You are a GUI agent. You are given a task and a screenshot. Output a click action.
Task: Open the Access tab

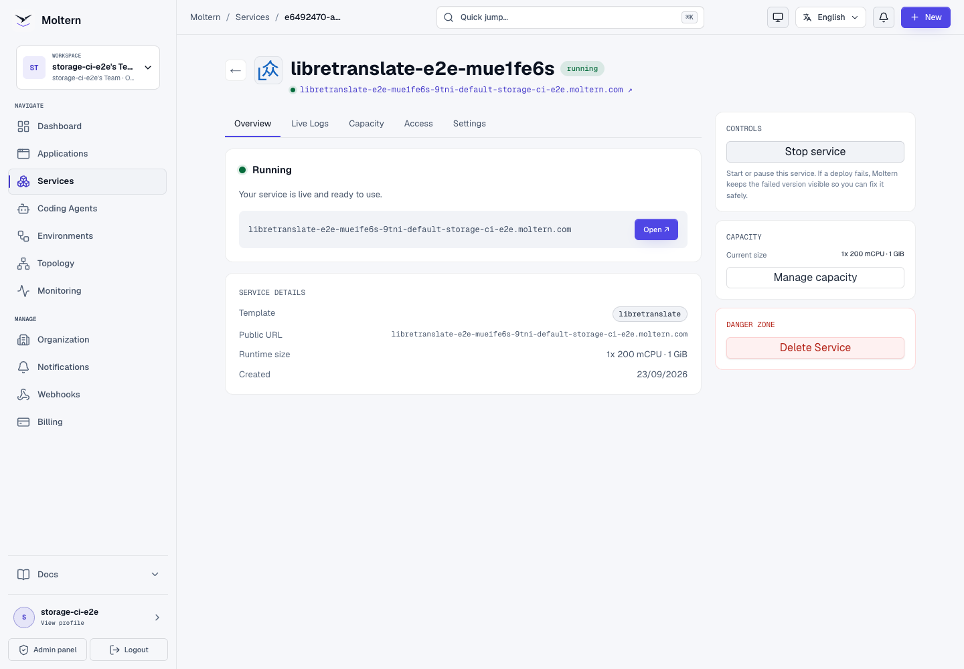pyautogui.click(x=418, y=124)
